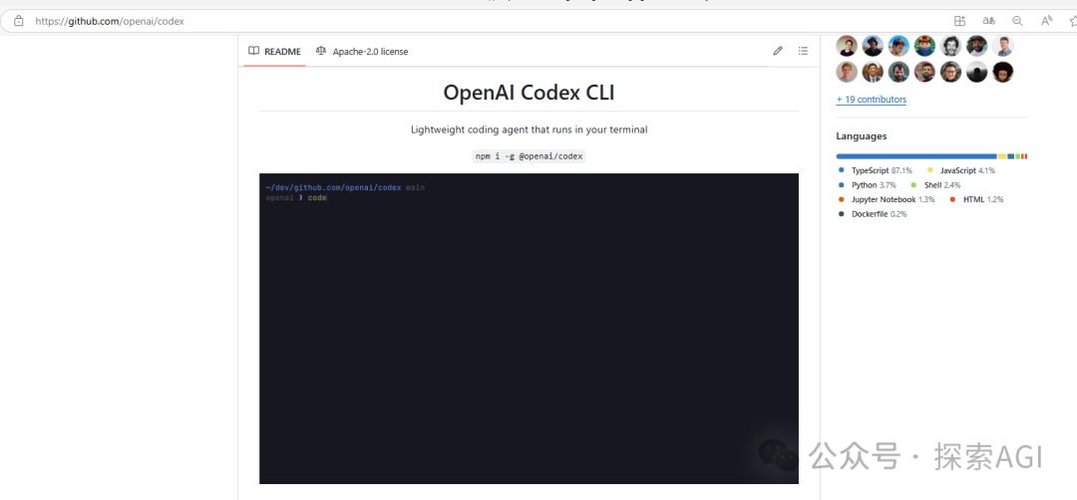The height and width of the screenshot is (500, 1077).
Task: Click the read aloud icon
Action: tap(1047, 21)
